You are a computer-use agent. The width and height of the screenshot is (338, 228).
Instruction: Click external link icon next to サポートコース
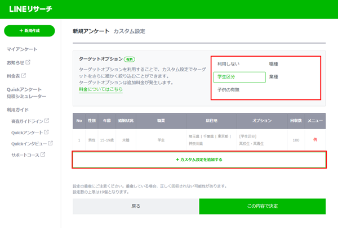pyautogui.click(x=42, y=154)
